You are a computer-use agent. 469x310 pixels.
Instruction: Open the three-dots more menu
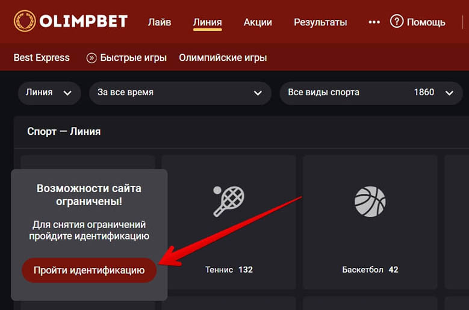[x=374, y=22]
